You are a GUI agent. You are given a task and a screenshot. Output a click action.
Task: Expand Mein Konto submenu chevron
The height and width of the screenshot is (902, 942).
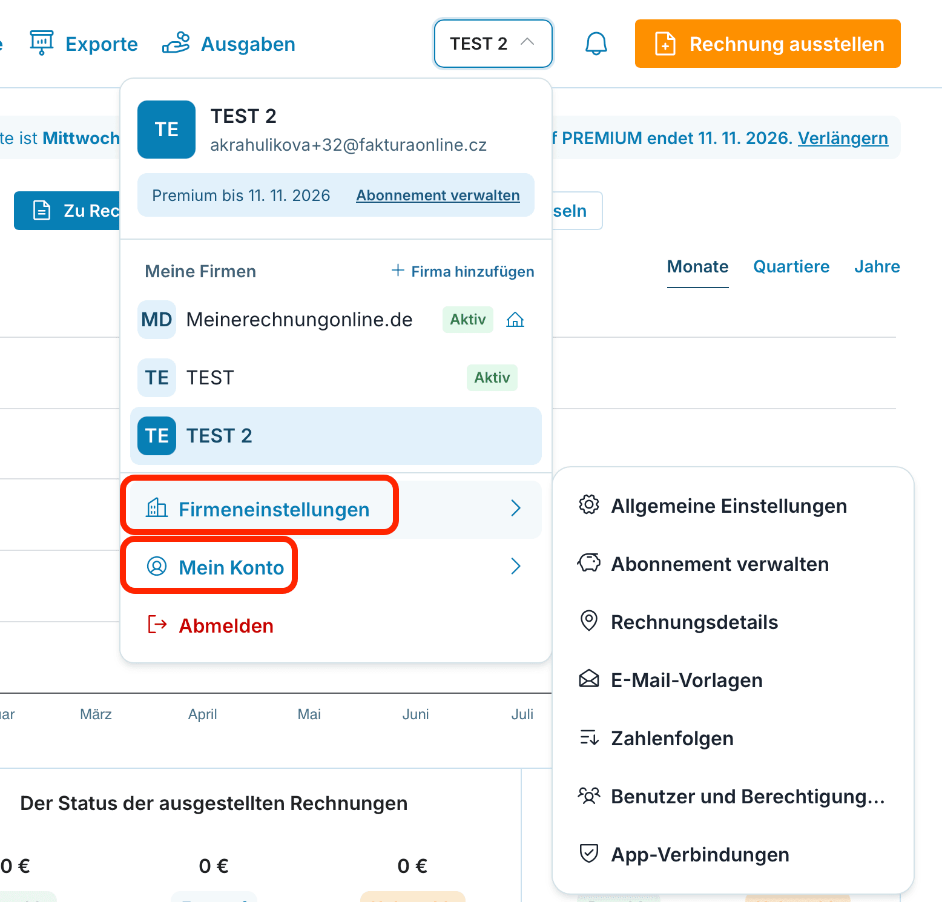point(516,567)
